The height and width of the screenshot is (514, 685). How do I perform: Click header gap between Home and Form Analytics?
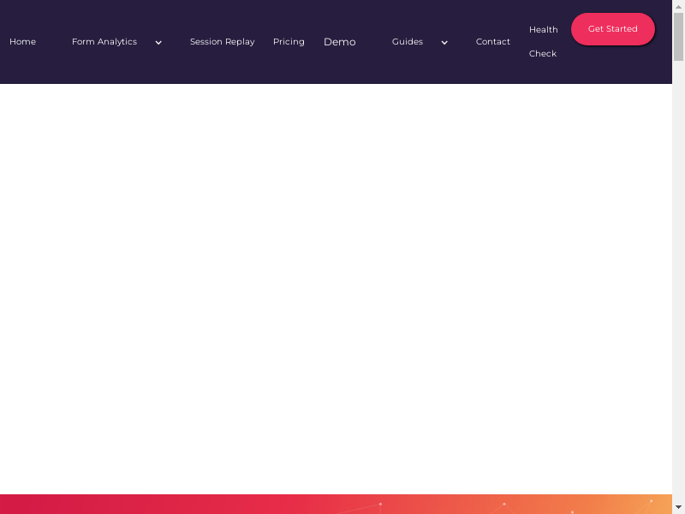54,42
